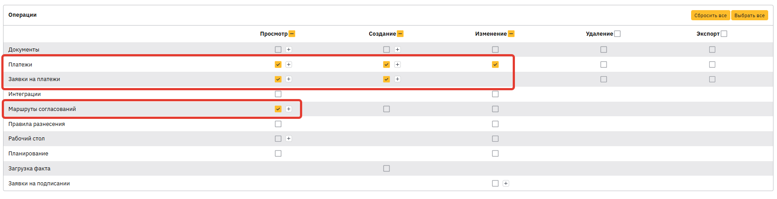Screen dimensions: 777x199
Task: Expand Заявки на платежи Просмотр plus icon
Action: (289, 79)
